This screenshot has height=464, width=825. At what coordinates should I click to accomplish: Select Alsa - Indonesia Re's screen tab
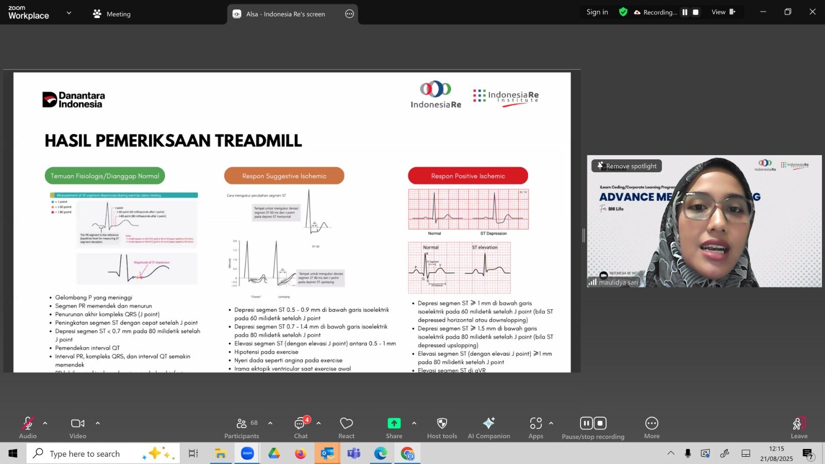[x=285, y=14]
